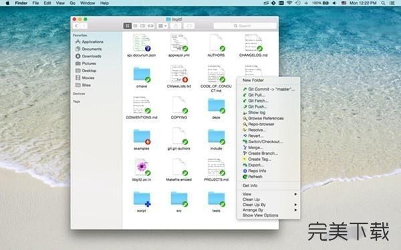Choose Export from context menu
The width and height of the screenshot is (401, 250).
pyautogui.click(x=269, y=165)
